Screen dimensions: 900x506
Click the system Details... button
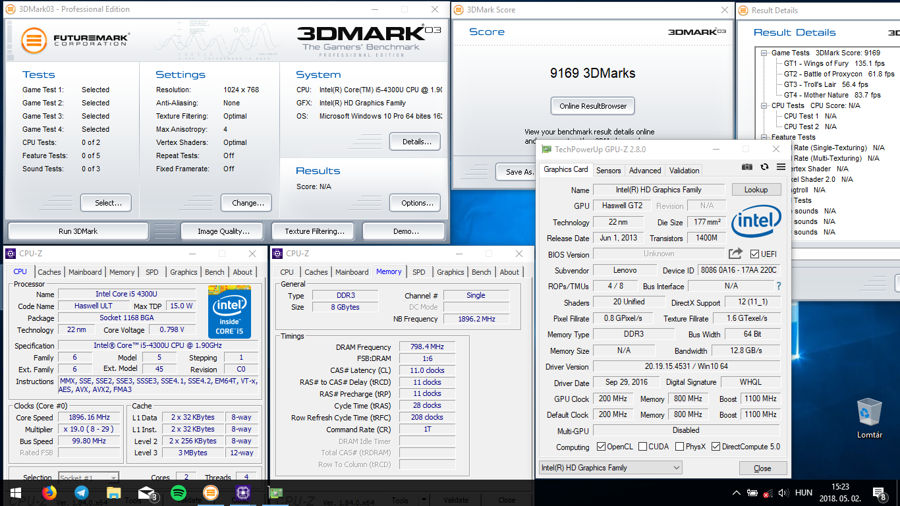point(415,142)
